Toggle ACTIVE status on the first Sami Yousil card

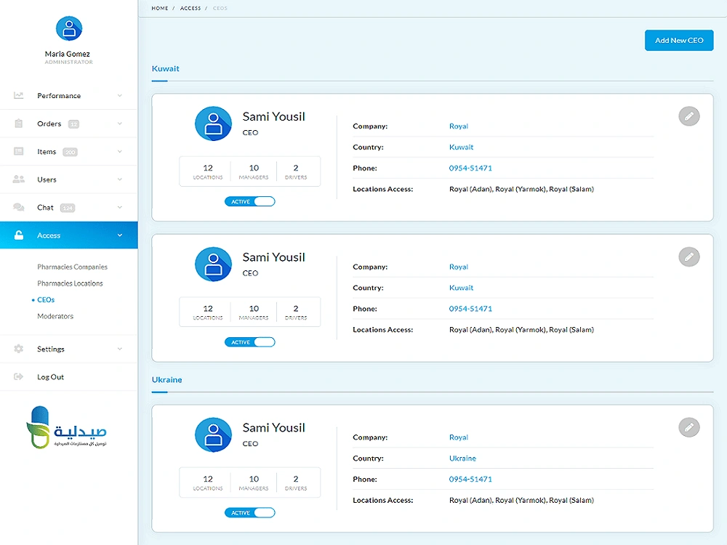click(x=249, y=201)
